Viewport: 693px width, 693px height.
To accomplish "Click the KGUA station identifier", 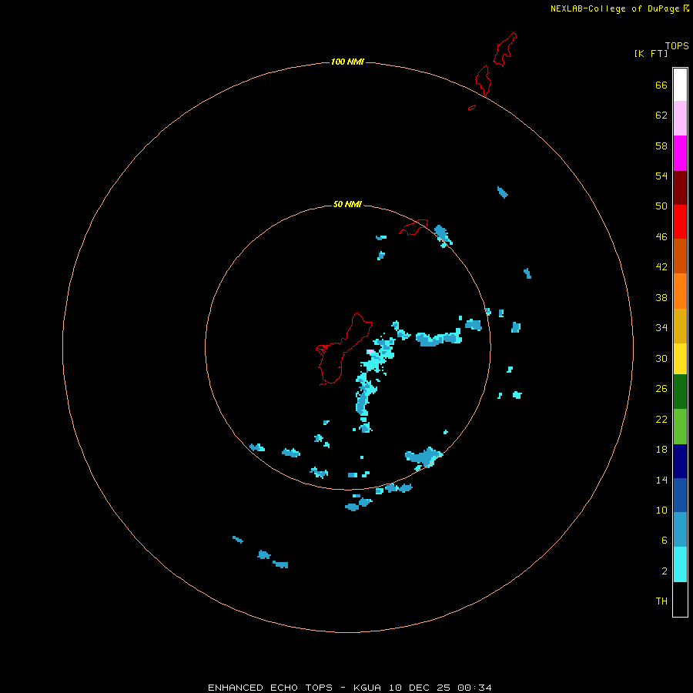I will pyautogui.click(x=367, y=688).
